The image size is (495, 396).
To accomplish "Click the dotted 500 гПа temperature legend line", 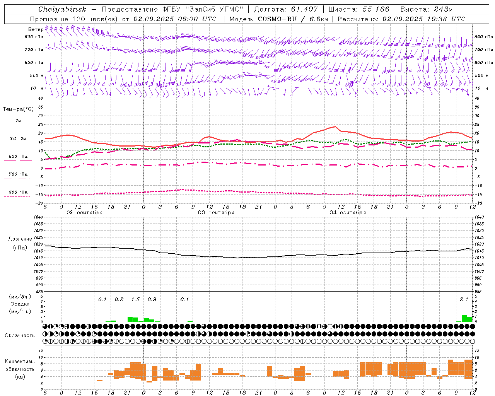I will [17, 196].
